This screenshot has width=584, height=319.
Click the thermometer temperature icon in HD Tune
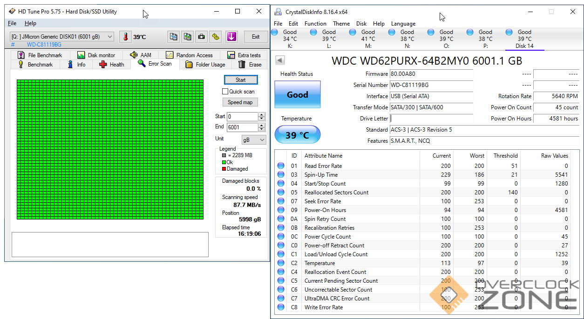125,37
